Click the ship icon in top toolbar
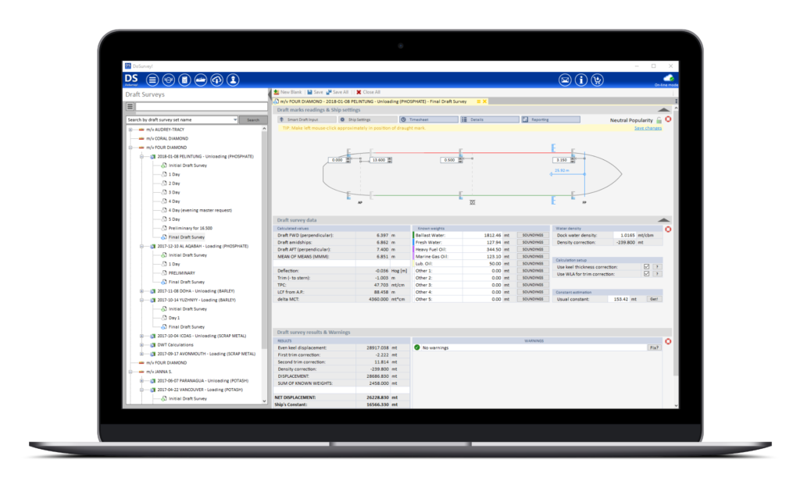This screenshot has height=495, width=800. click(201, 80)
